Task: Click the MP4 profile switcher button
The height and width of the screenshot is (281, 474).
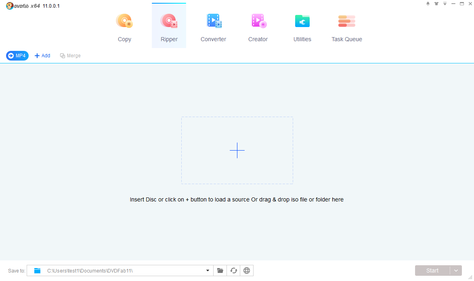Action: coord(17,56)
